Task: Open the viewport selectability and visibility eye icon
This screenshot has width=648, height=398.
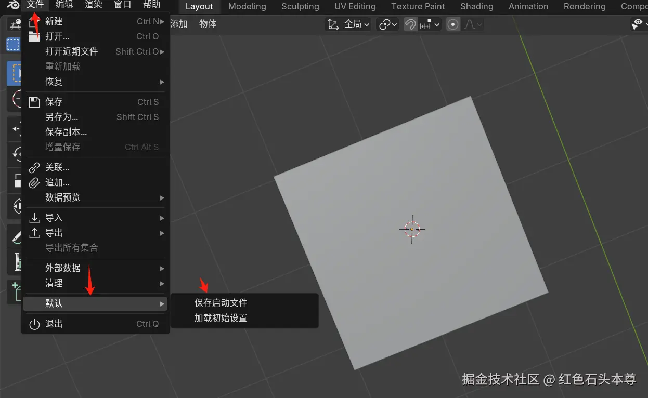Action: (637, 24)
